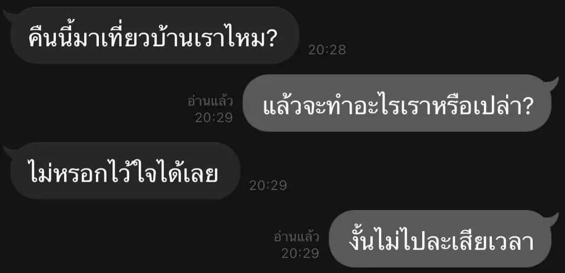Click the 20:29 time left of "งั้นไม่ไปละเสียเวลา"
The image size is (565, 273).
(x=300, y=254)
